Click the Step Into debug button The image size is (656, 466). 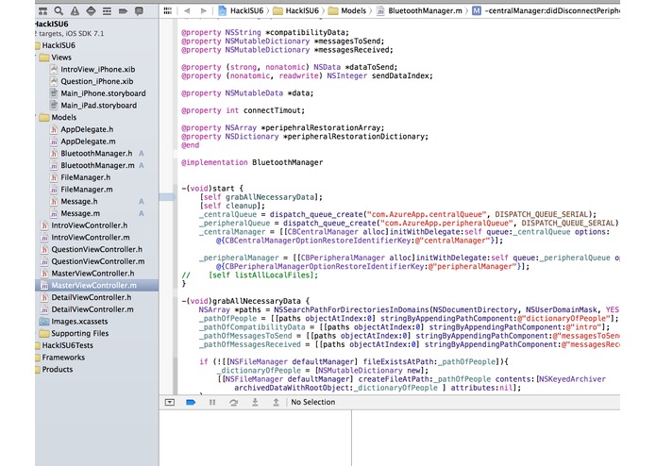point(255,402)
